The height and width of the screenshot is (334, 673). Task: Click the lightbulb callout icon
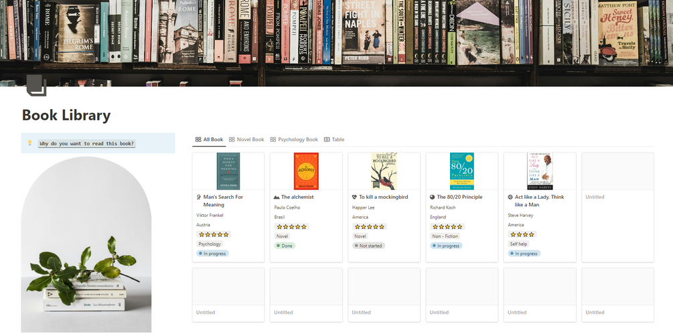click(x=29, y=143)
